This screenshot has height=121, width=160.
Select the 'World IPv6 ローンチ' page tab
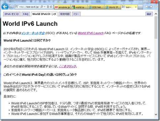[x=44, y=14]
